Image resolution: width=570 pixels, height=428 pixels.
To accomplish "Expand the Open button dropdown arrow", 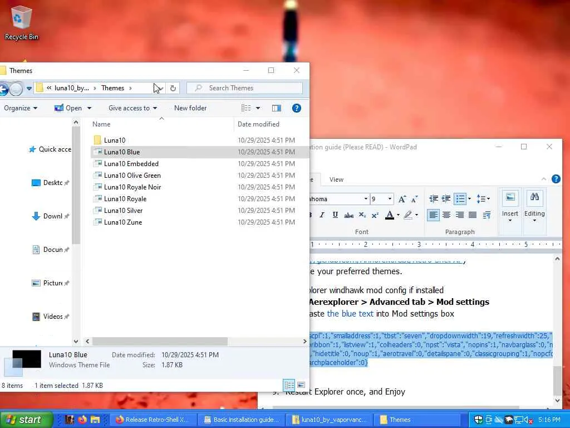I will click(x=90, y=108).
